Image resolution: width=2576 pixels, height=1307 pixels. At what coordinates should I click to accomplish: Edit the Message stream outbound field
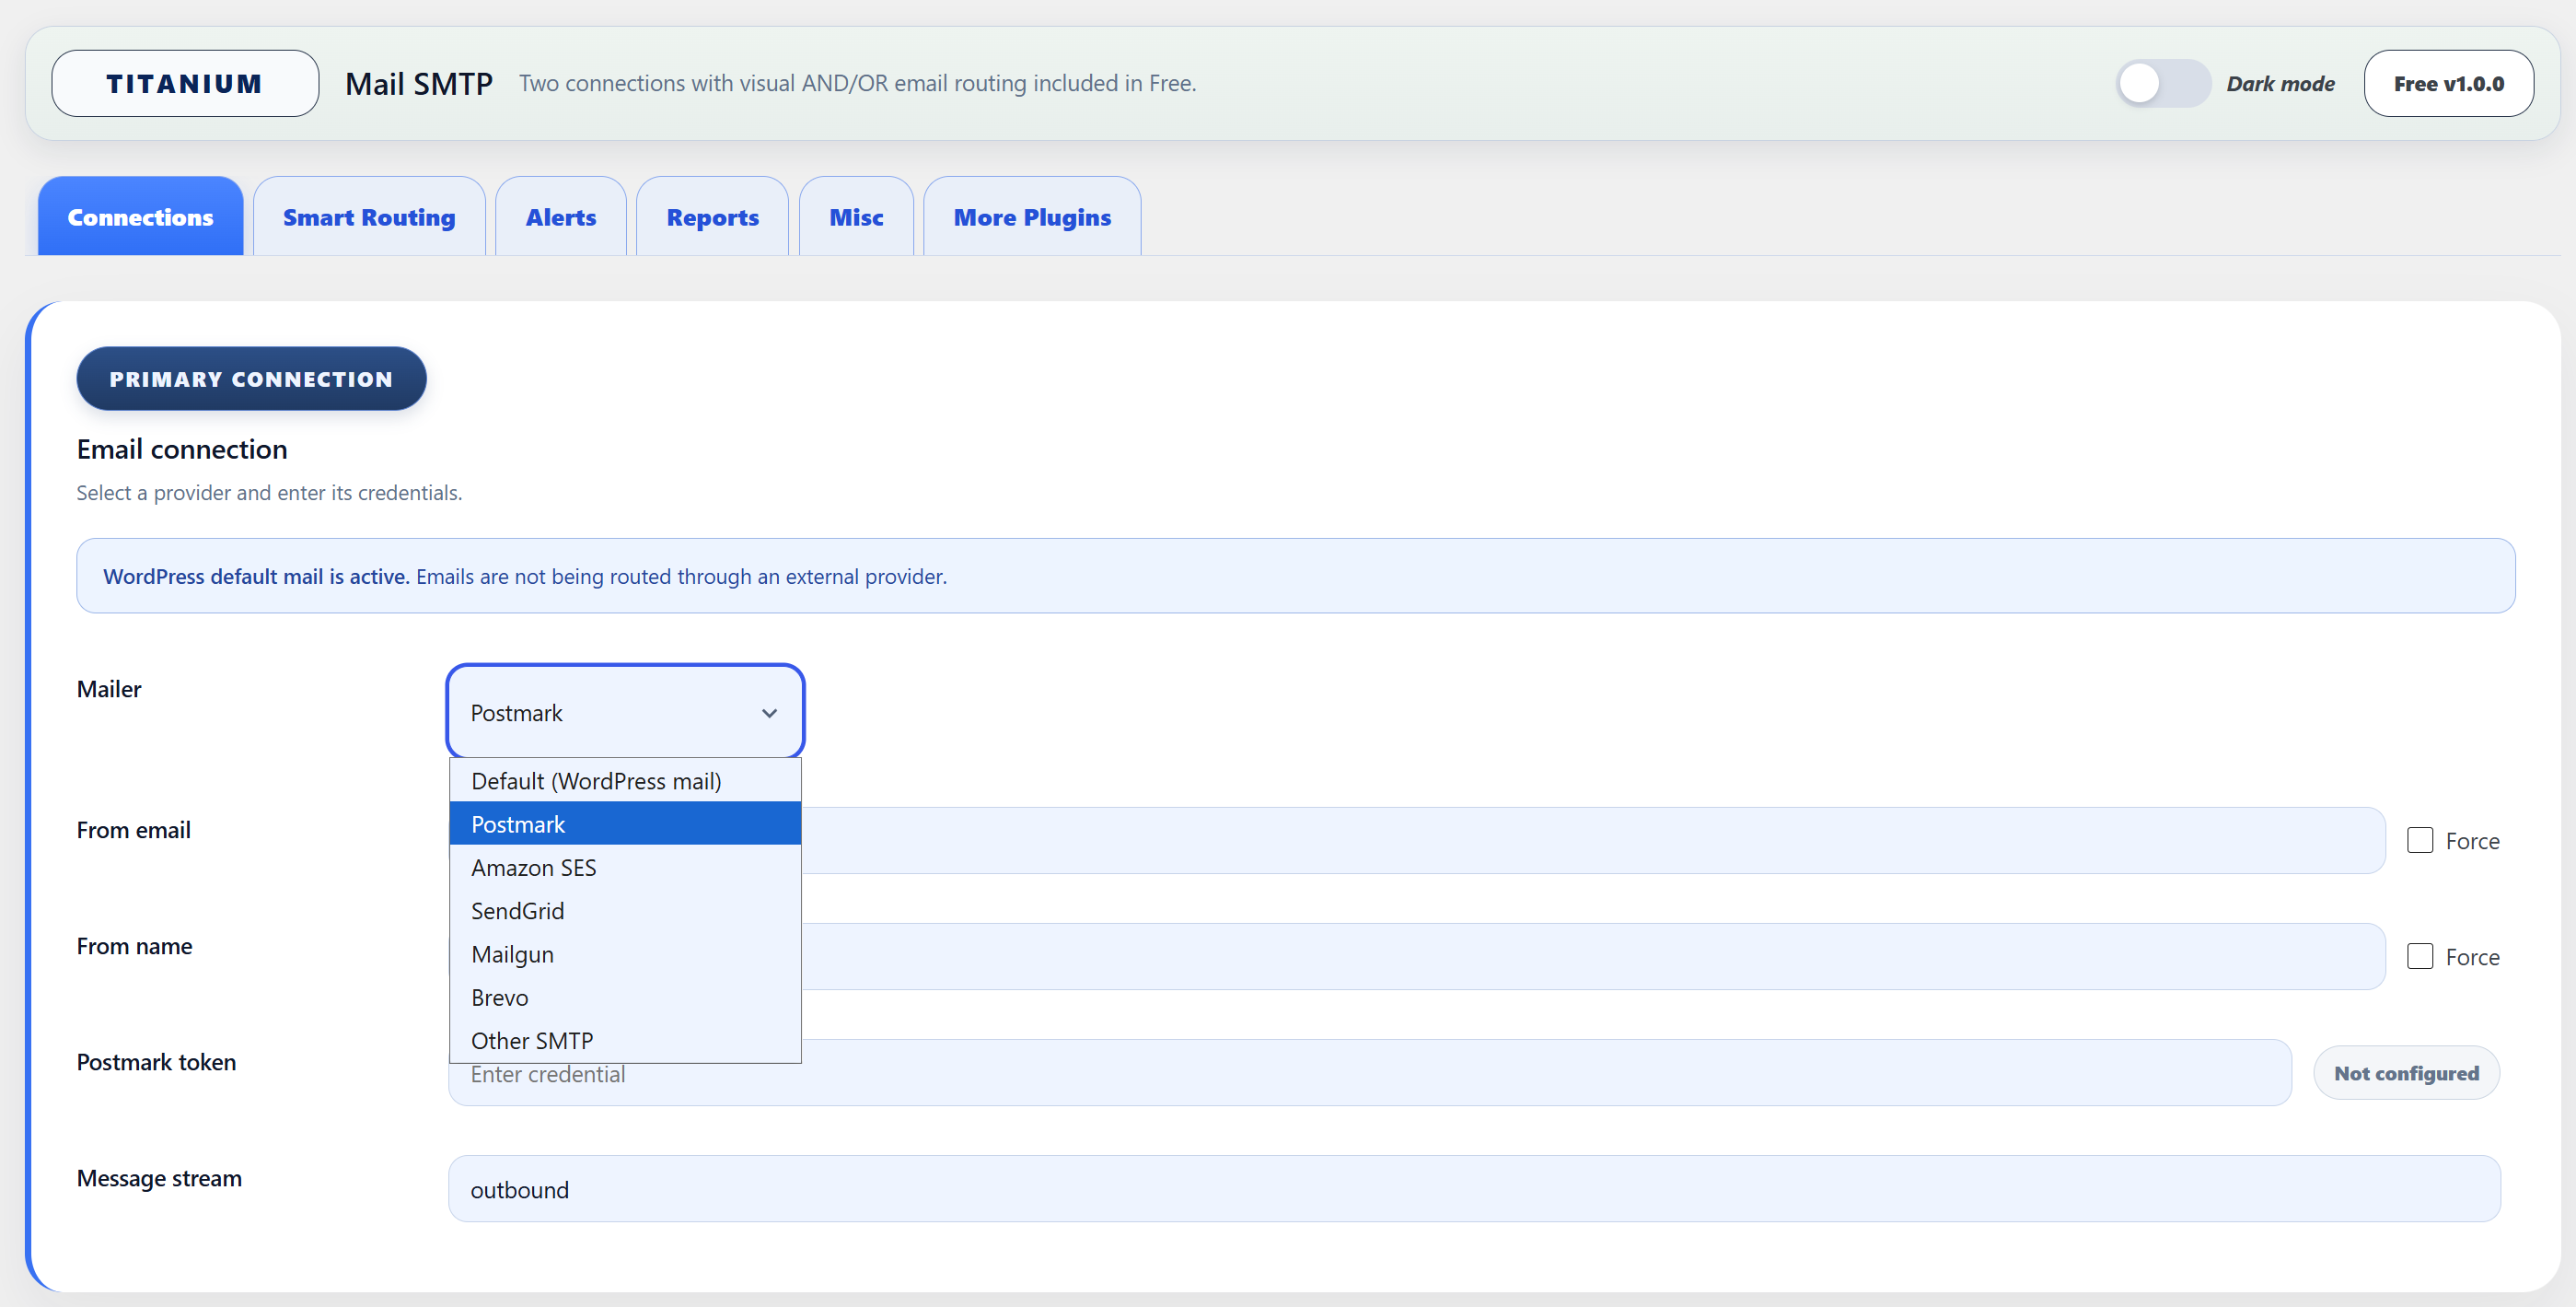tap(1474, 1189)
